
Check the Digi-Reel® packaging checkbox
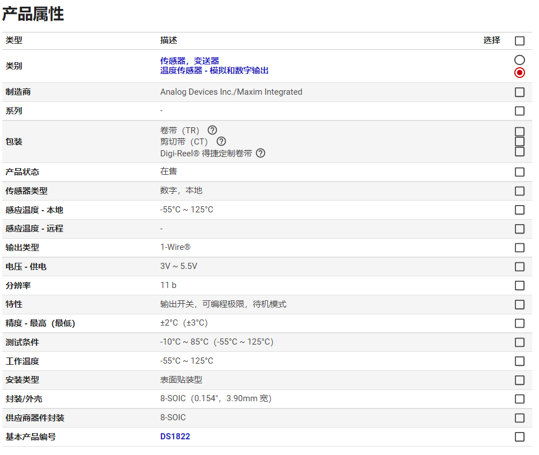click(519, 151)
